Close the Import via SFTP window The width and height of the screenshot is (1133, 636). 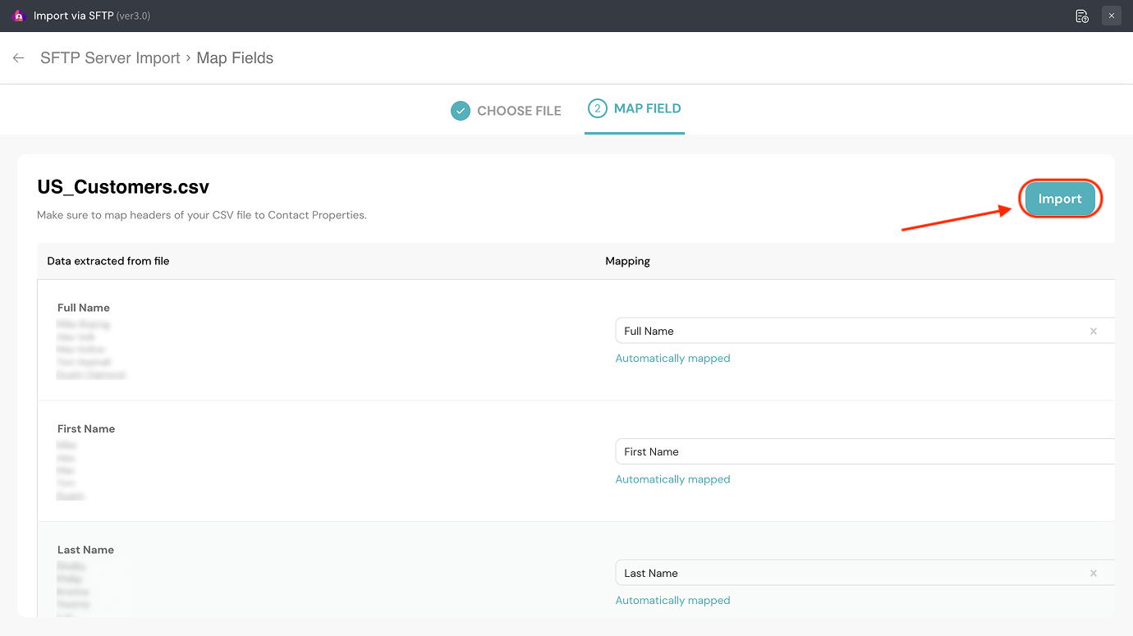point(1112,16)
